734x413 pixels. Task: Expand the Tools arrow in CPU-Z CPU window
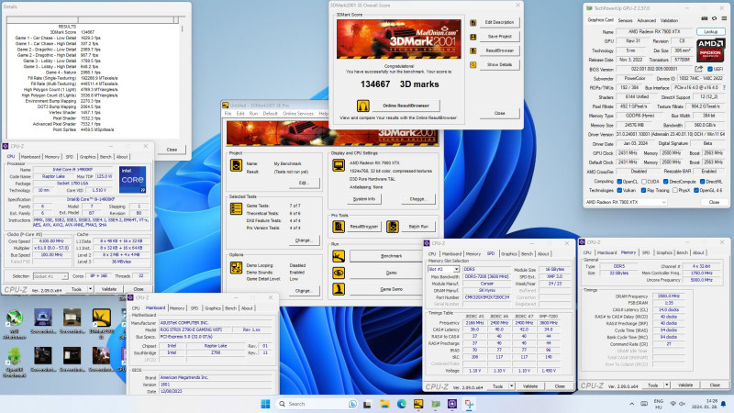coord(90,289)
